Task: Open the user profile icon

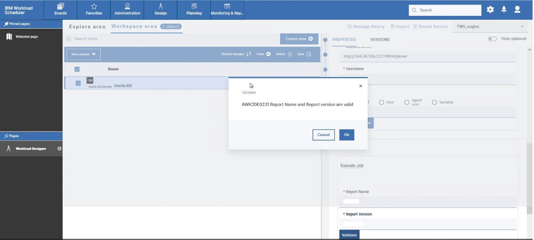Action: (517, 10)
